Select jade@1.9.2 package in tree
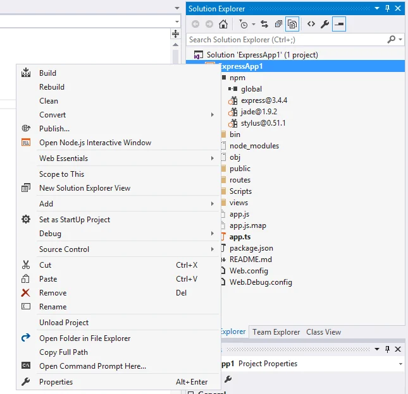Screen dimensions: 408x394 pyautogui.click(x=259, y=112)
